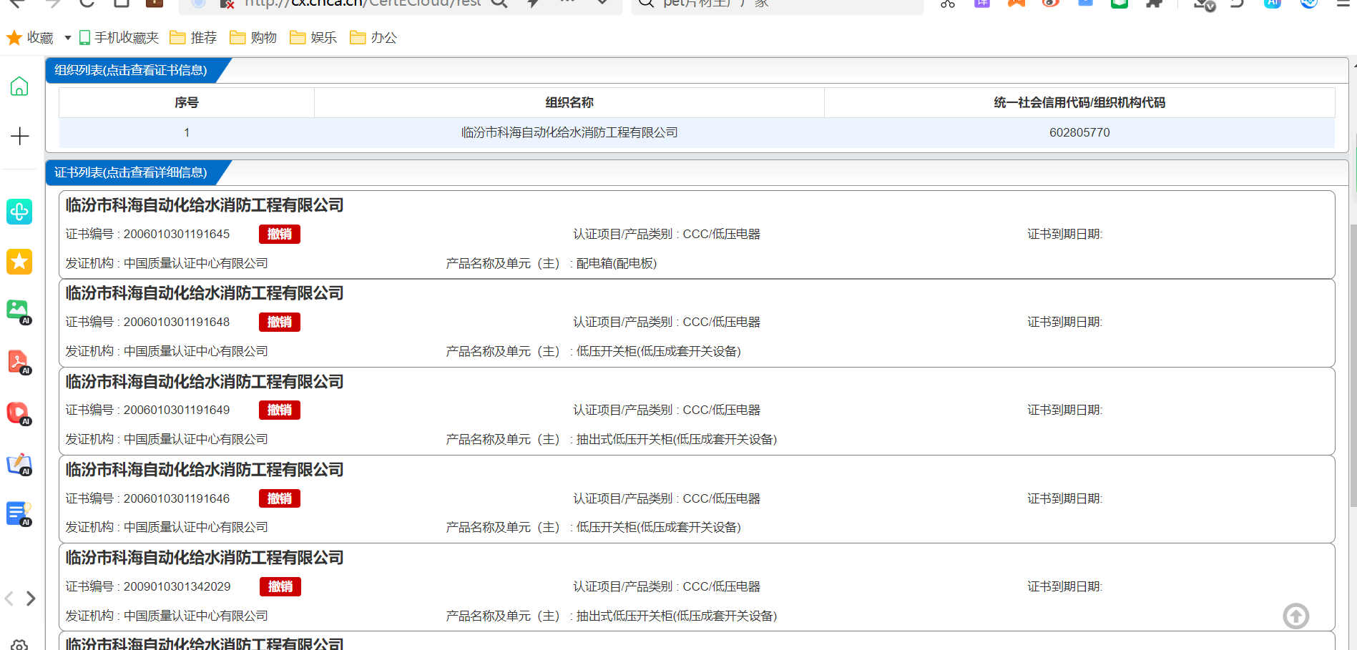1357x650 pixels.
Task: Open the 手机收藏夹 bookmark
Action: point(119,38)
